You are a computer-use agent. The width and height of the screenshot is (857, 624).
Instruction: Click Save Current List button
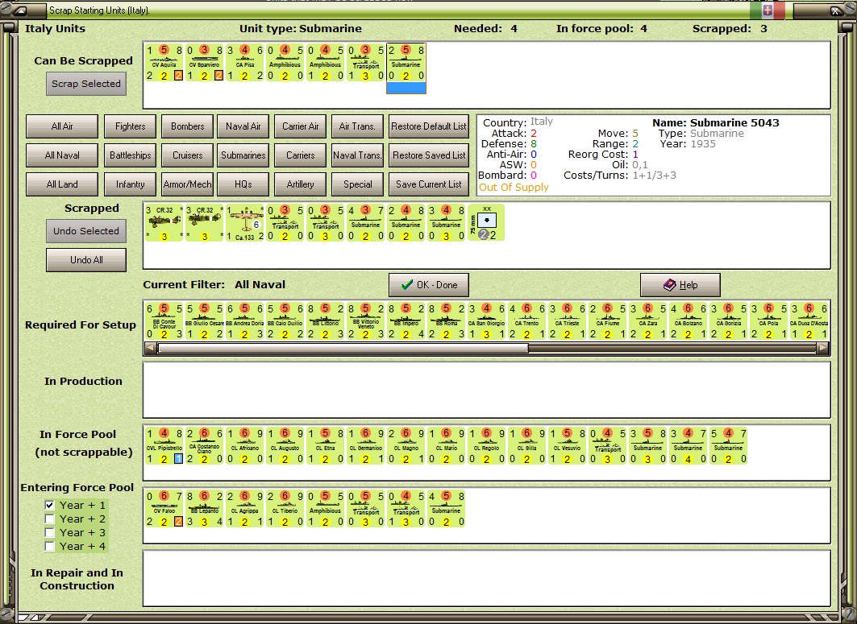click(429, 184)
